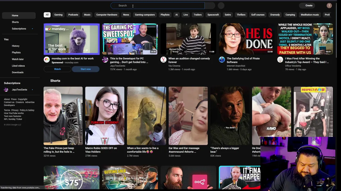The width and height of the screenshot is (341, 191).
Task: Click monday.com advertiser avatar icon
Action: (47, 60)
